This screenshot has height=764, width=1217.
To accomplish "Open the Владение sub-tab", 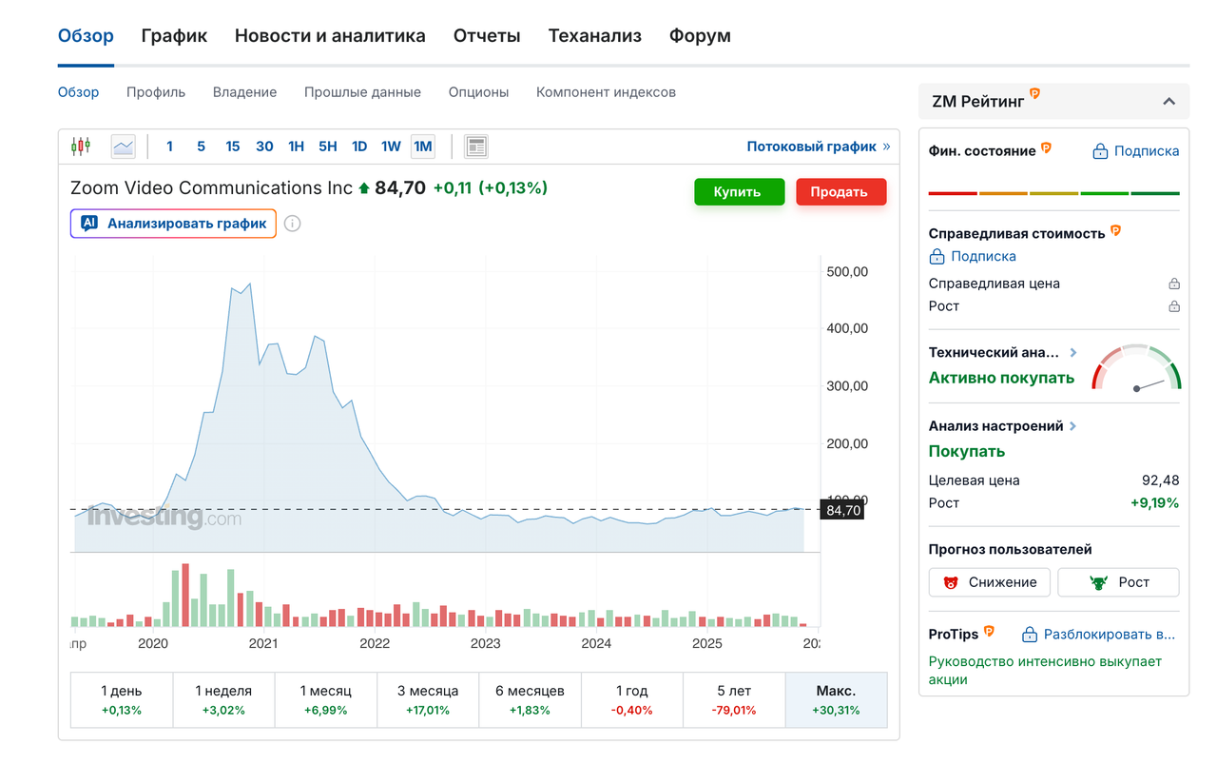I will 244,92.
